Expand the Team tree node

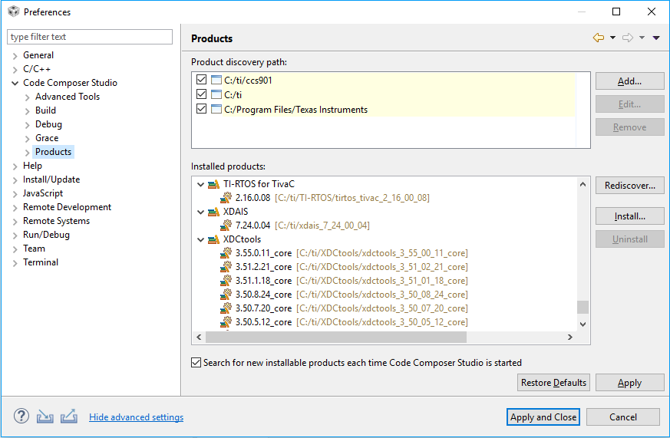coord(15,249)
